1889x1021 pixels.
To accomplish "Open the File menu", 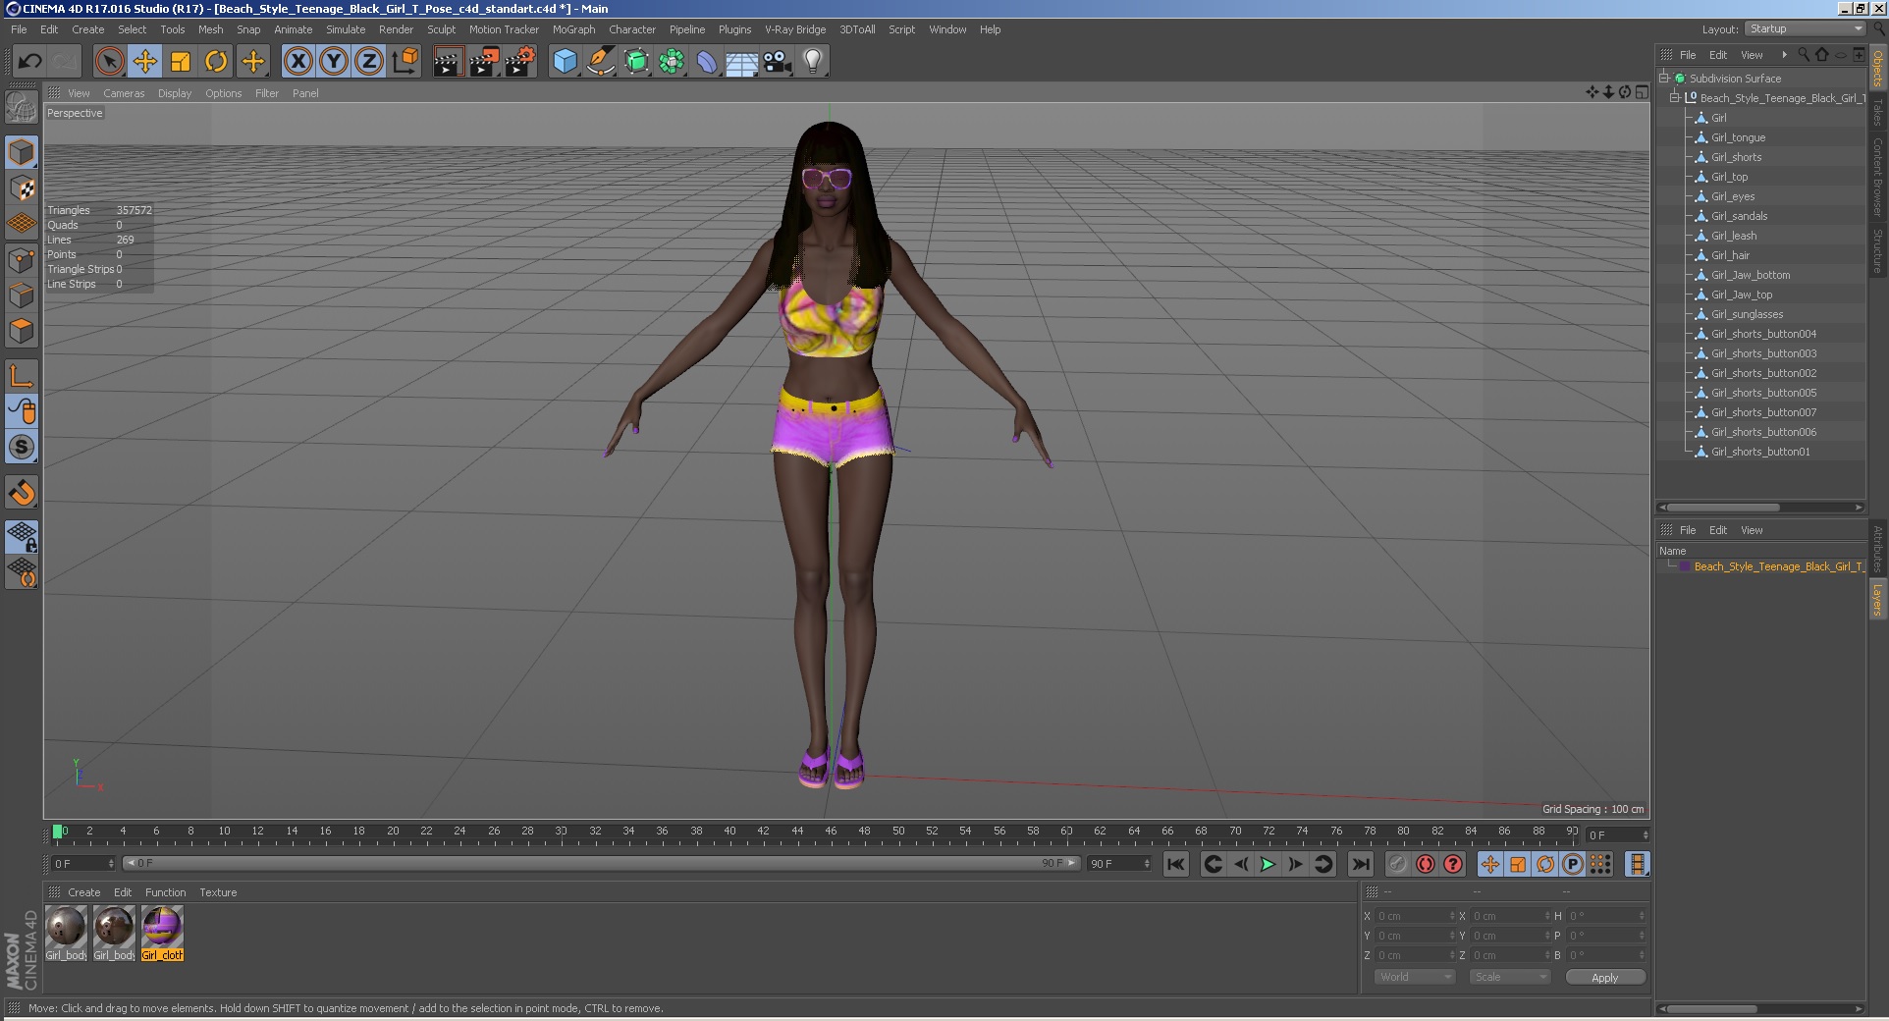I will pos(19,29).
